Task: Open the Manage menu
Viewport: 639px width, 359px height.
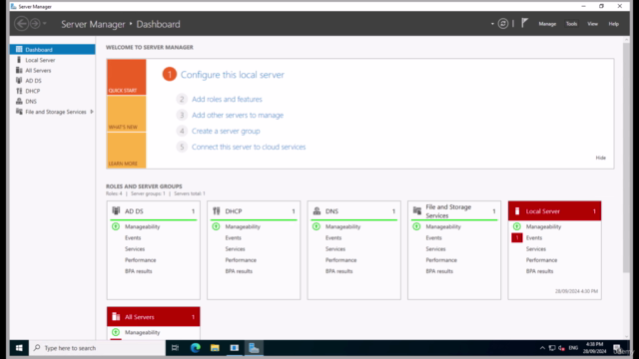Action: tap(547, 24)
